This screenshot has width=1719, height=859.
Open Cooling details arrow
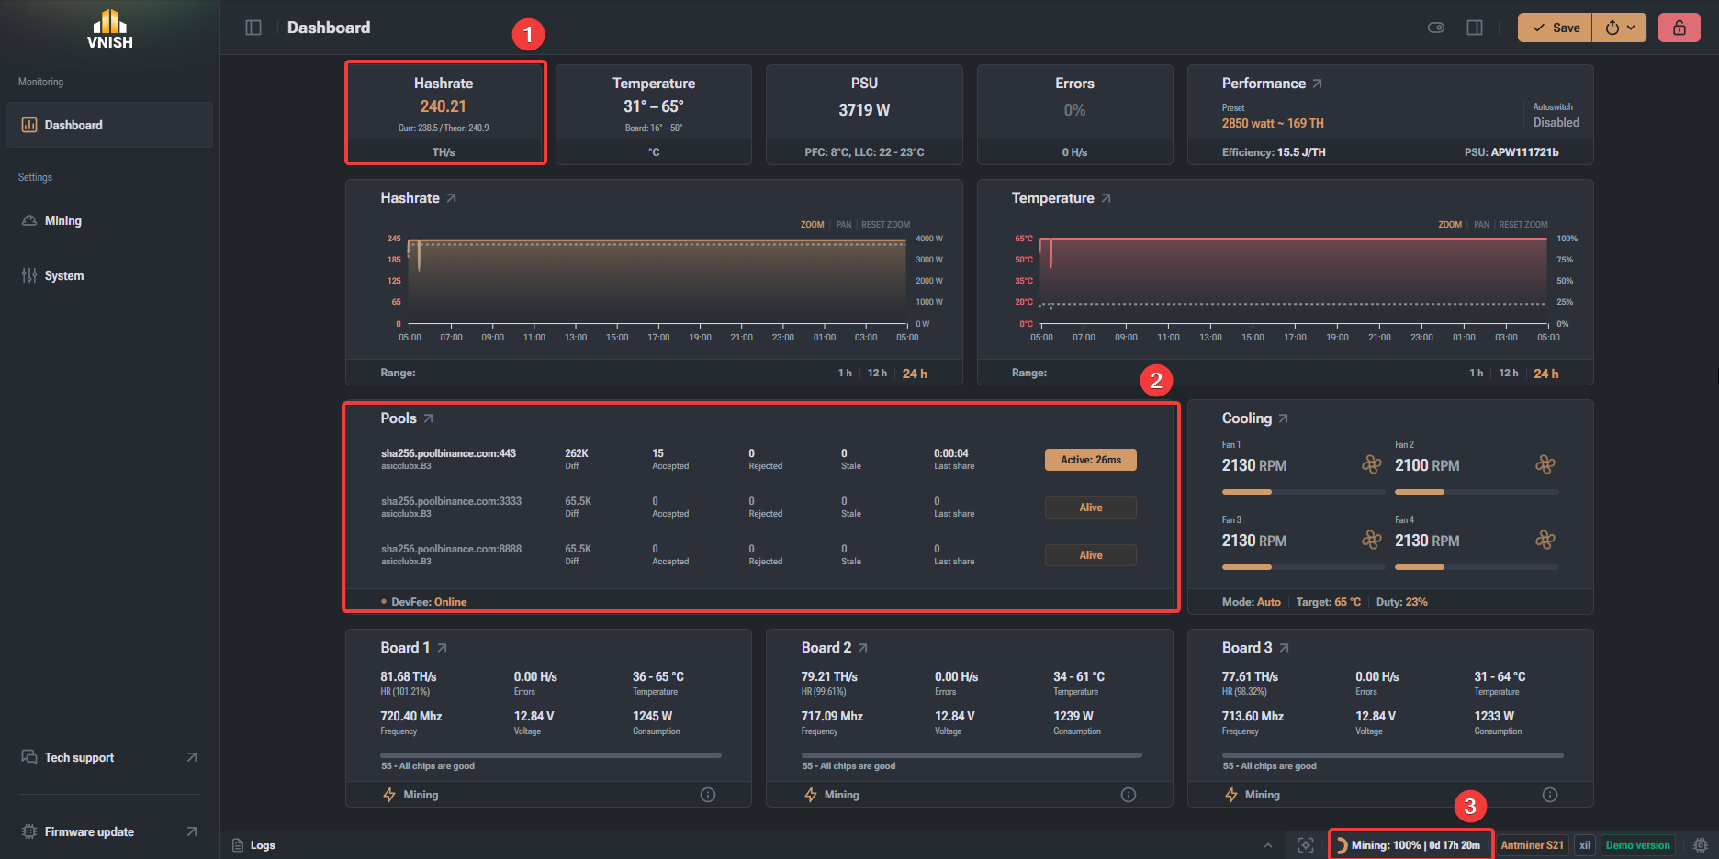click(1283, 418)
